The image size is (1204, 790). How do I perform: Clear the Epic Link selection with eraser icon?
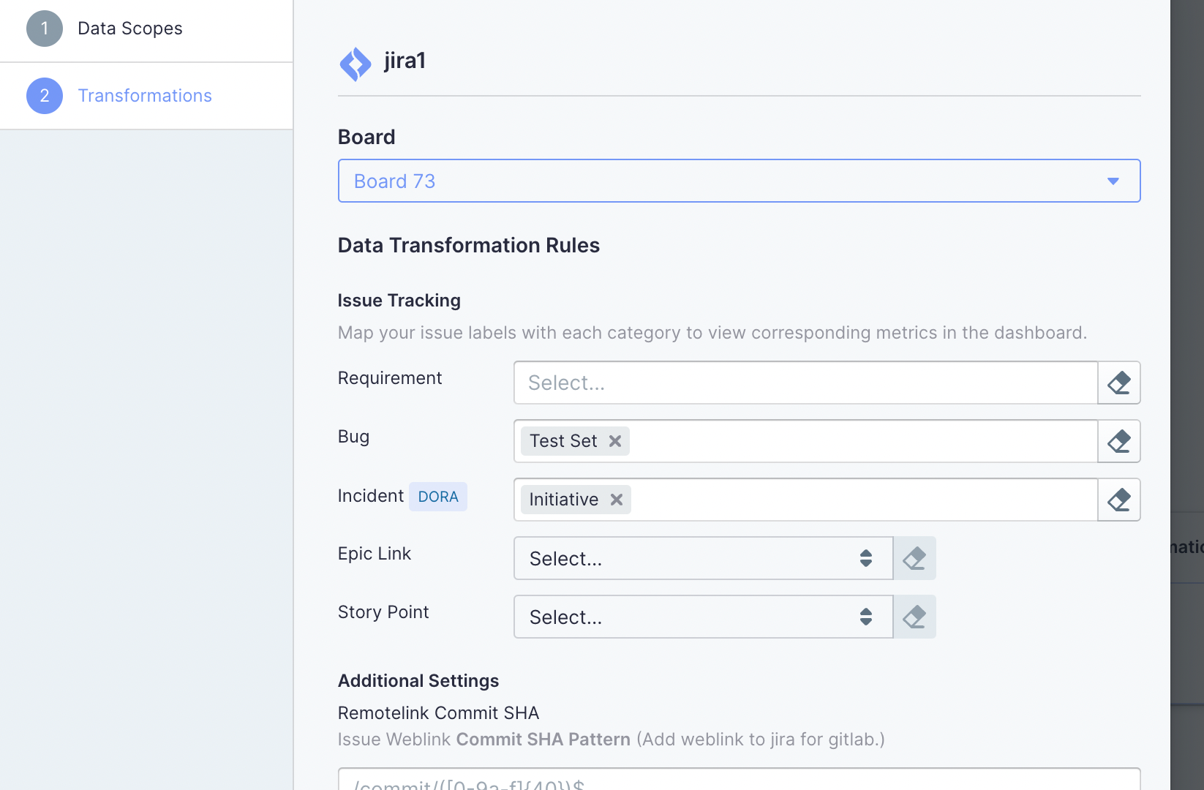pyautogui.click(x=914, y=558)
